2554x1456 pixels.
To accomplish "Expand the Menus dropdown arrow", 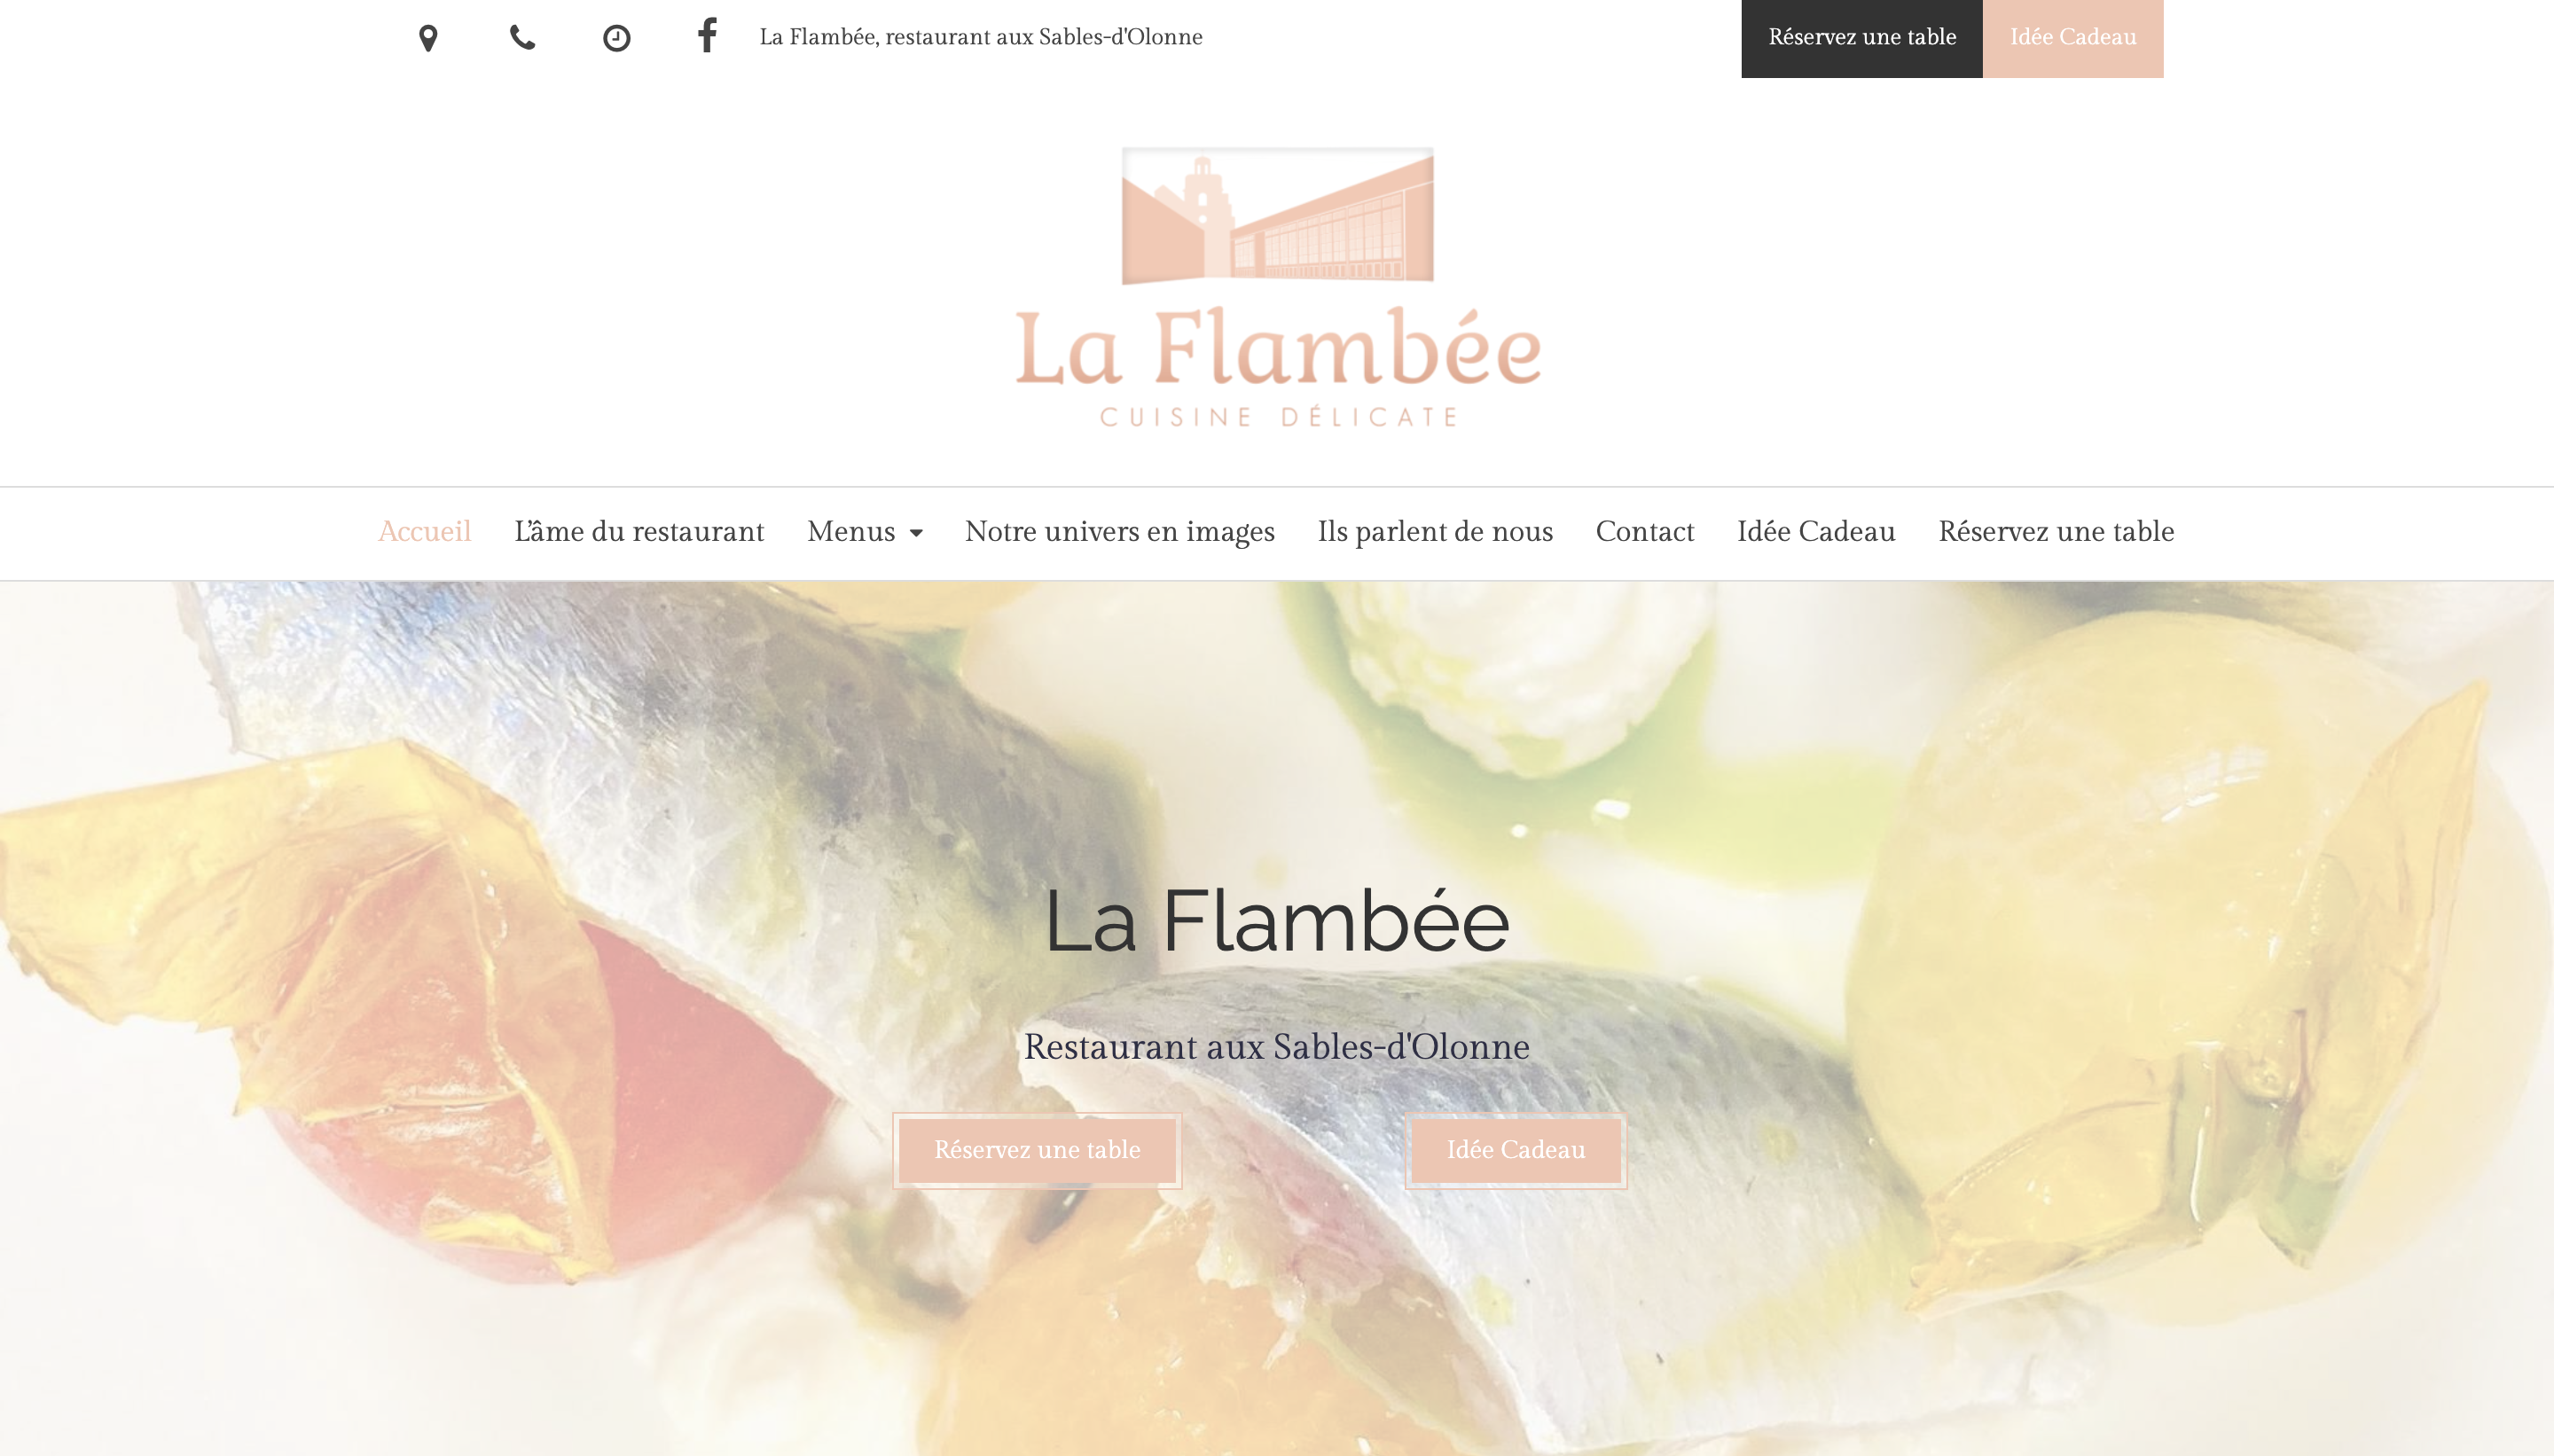I will (916, 533).
